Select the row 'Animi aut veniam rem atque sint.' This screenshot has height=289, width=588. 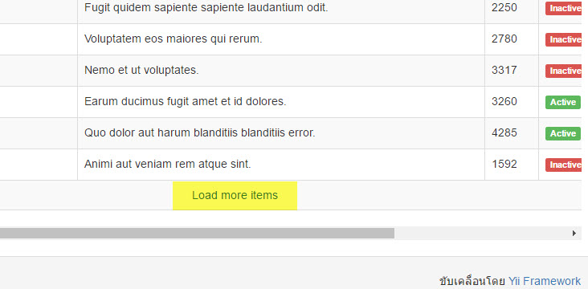pyautogui.click(x=291, y=165)
